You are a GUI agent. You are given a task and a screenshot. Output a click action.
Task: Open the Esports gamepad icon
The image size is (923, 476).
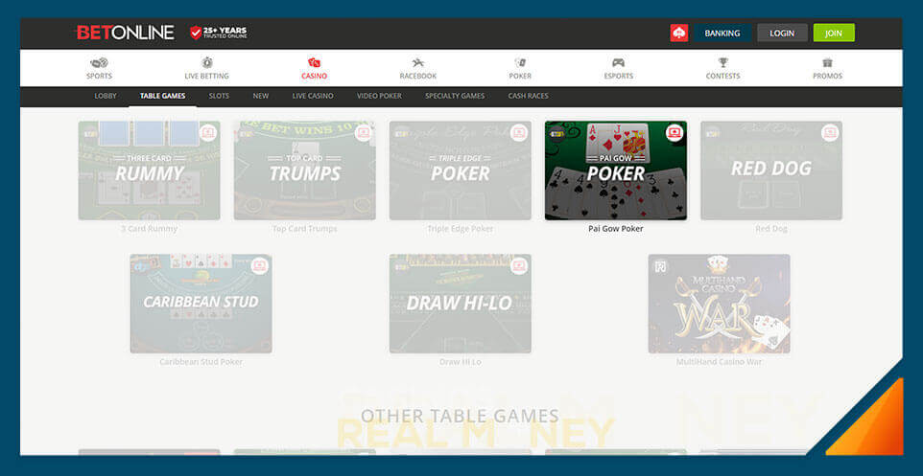618,62
